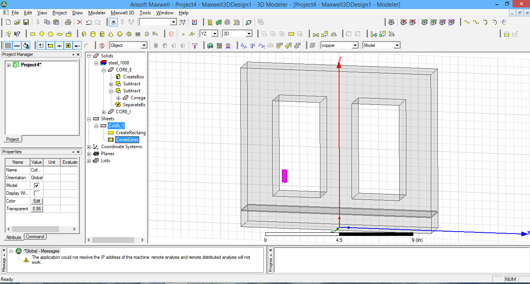Viewport: 530px width, 284px height.
Task: Open the Maxwell 3D menu
Action: coord(122,13)
